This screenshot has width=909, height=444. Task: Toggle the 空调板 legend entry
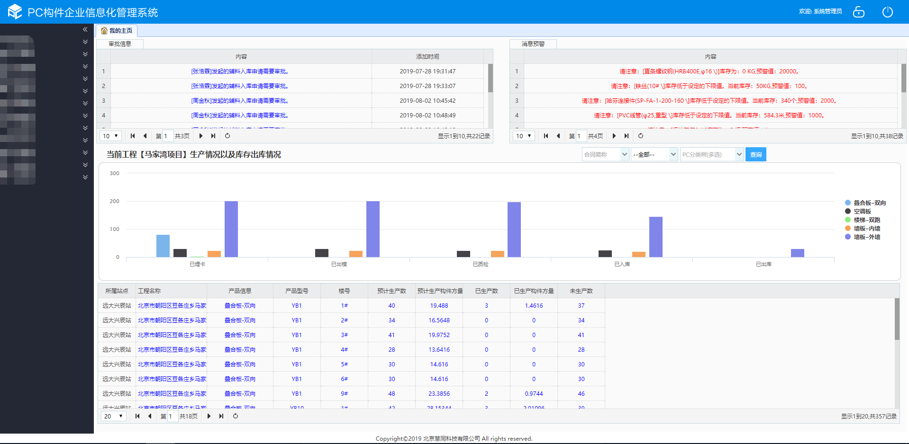862,211
